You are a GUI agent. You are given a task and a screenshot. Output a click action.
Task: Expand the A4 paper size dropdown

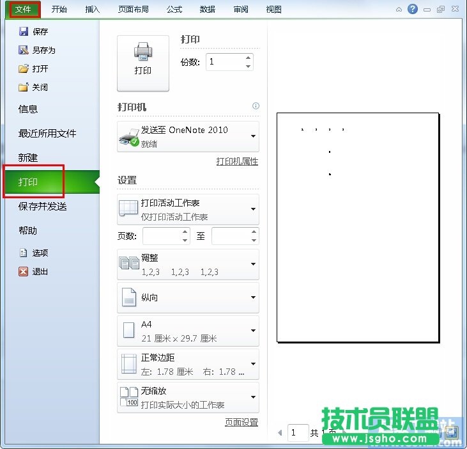(253, 331)
